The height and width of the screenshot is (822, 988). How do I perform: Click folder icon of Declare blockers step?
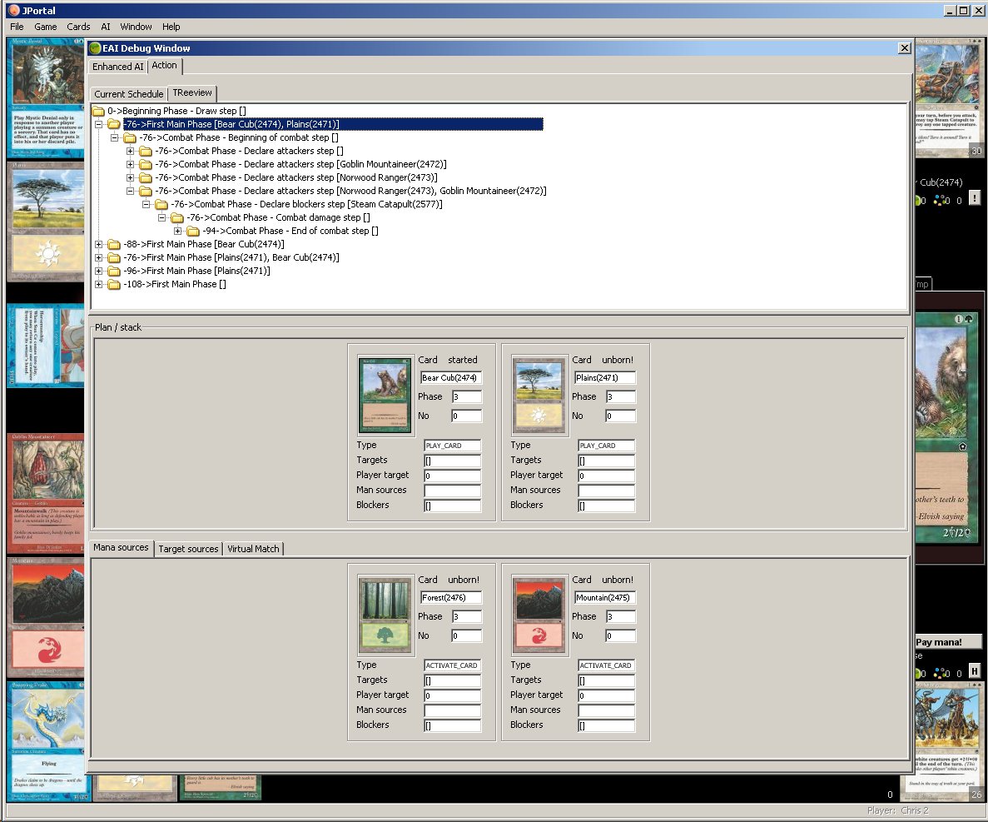(161, 204)
